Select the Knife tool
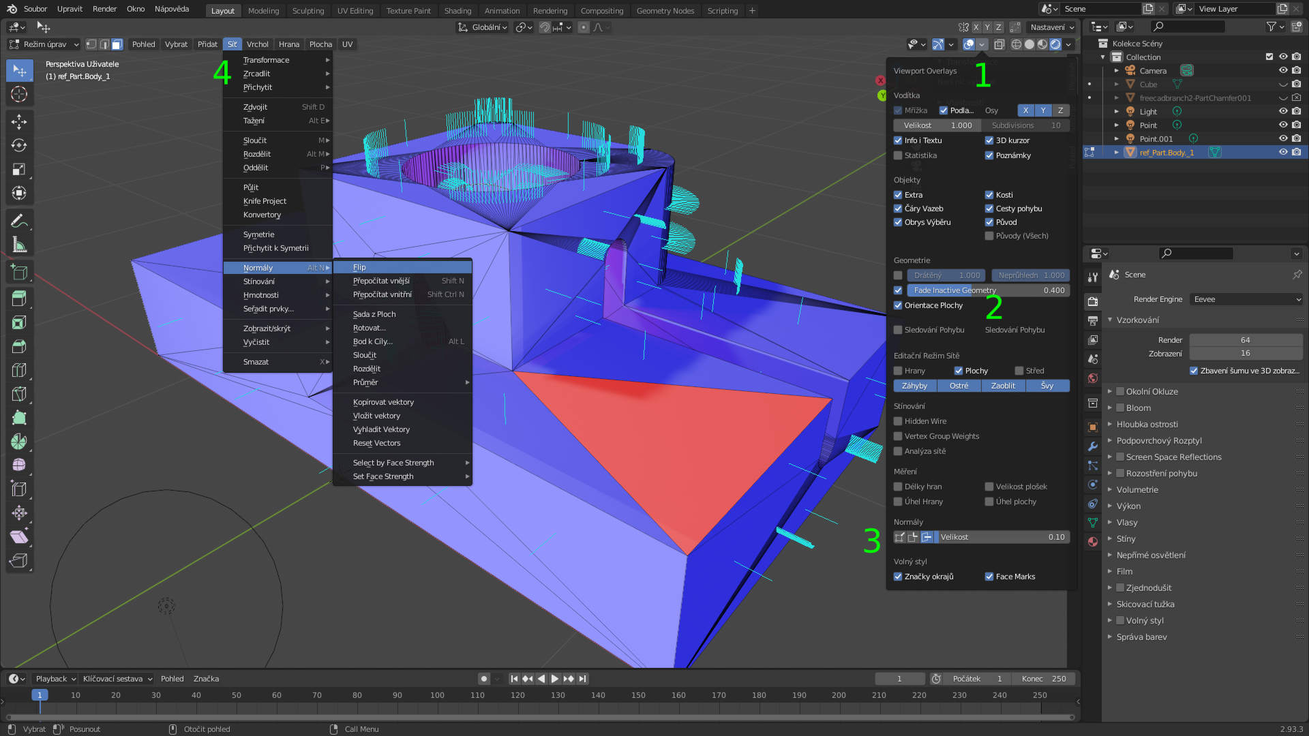Image resolution: width=1309 pixels, height=736 pixels. tap(19, 394)
